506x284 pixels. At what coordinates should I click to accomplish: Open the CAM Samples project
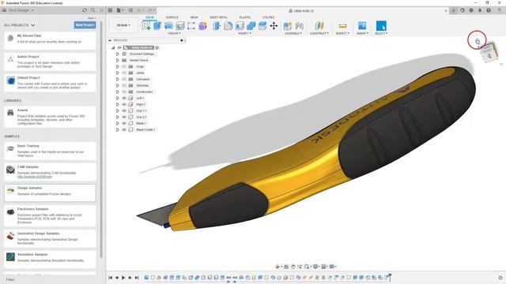50,172
